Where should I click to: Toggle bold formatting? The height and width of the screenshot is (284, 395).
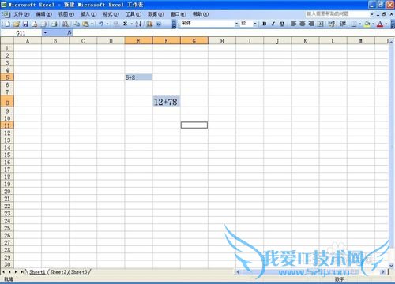(265, 24)
